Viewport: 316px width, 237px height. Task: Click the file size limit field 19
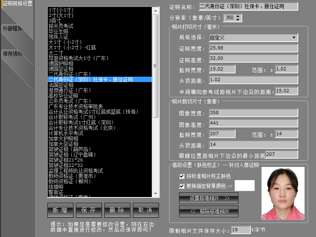click(241, 230)
